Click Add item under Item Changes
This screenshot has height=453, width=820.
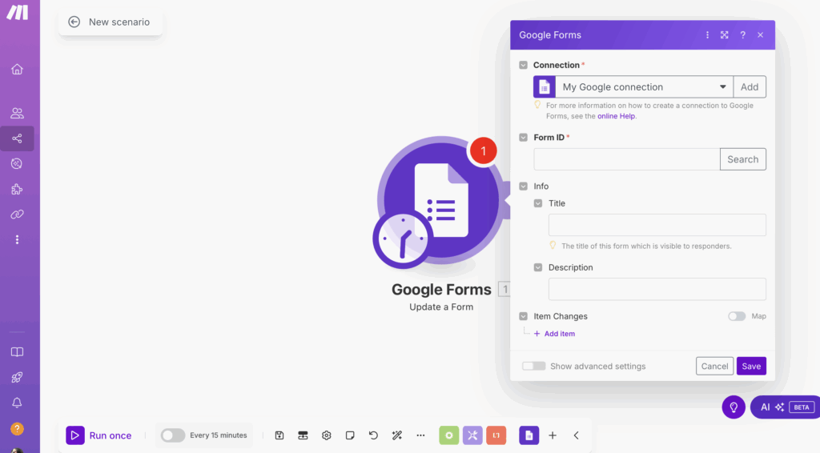pyautogui.click(x=554, y=334)
